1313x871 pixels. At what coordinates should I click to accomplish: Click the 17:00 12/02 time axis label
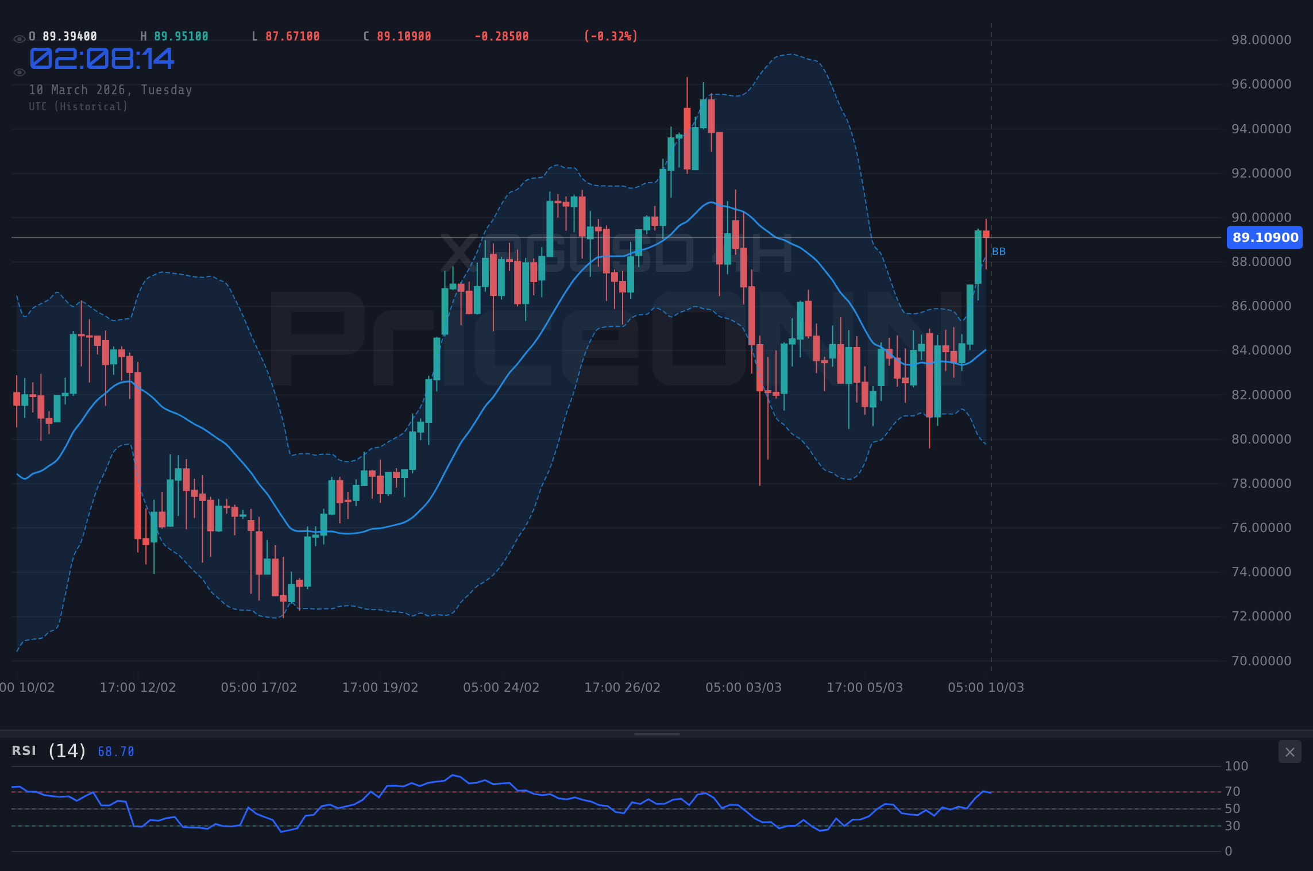[138, 688]
